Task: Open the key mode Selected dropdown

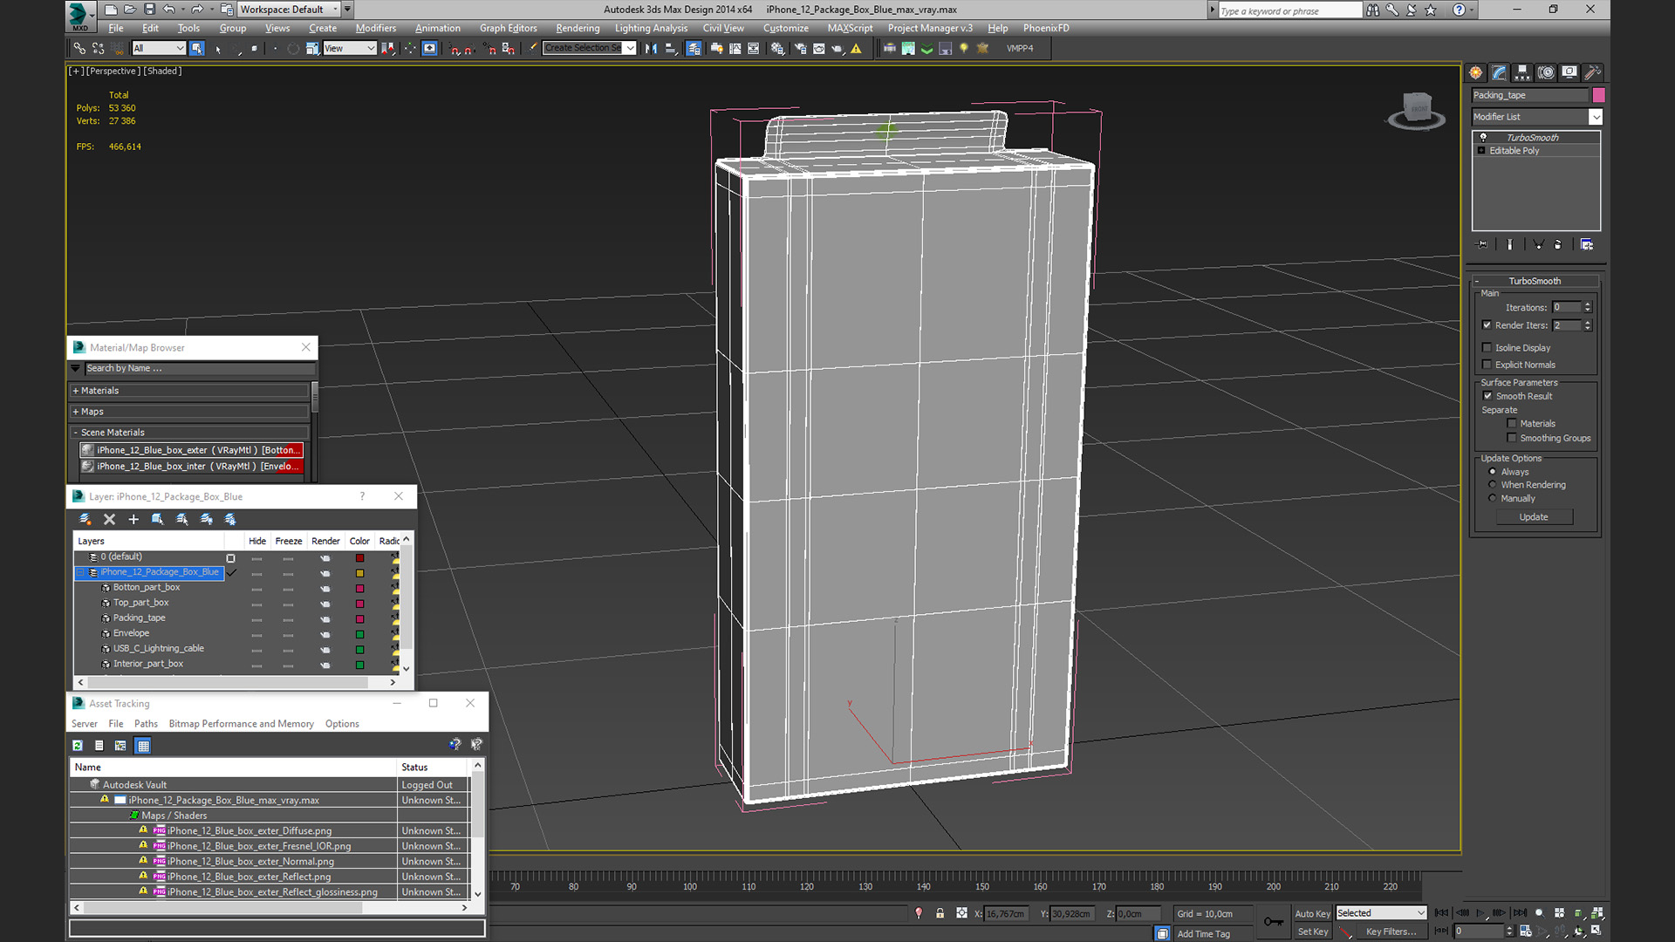Action: [1381, 913]
